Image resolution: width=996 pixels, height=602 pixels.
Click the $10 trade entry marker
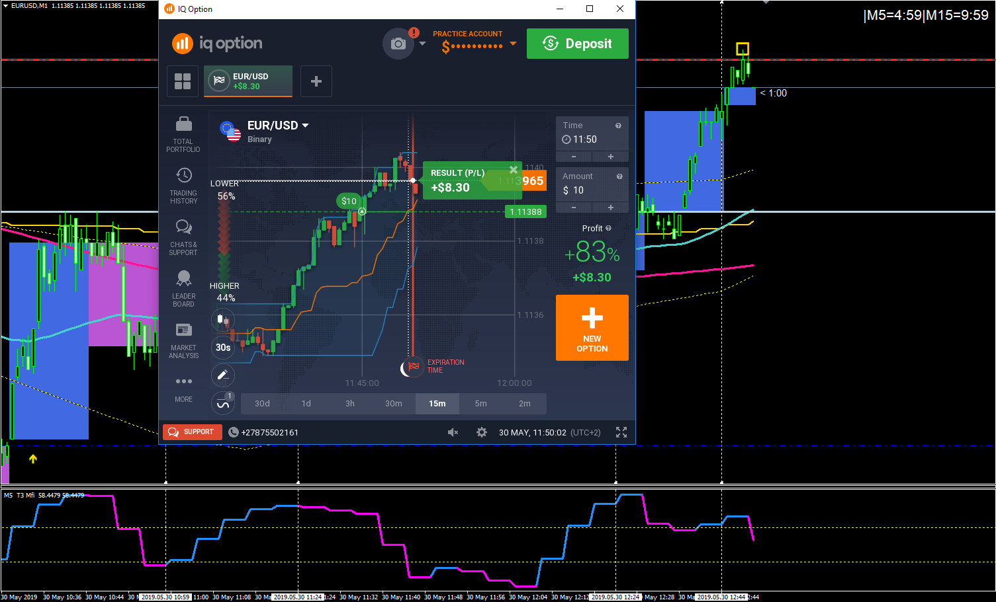(x=349, y=201)
